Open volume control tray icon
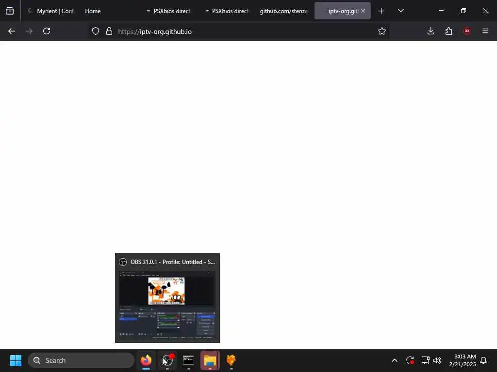The height and width of the screenshot is (372, 497). point(437,360)
